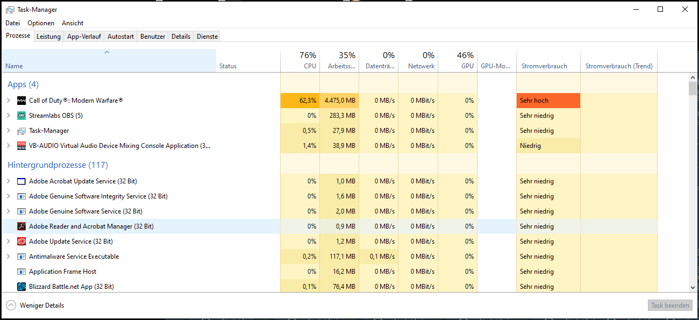
Task: Sort by the Arbeitsspeicher column header
Action: coord(339,60)
